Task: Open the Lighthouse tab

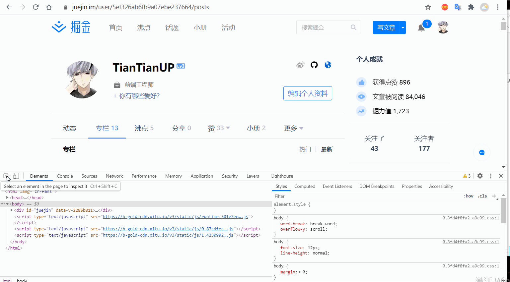Action: click(282, 176)
